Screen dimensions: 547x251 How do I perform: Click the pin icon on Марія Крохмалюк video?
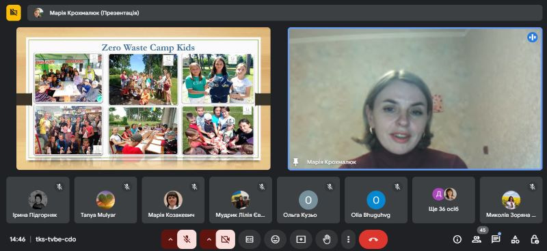click(296, 162)
